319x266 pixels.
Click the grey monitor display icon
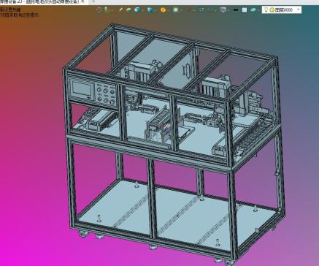223,9
